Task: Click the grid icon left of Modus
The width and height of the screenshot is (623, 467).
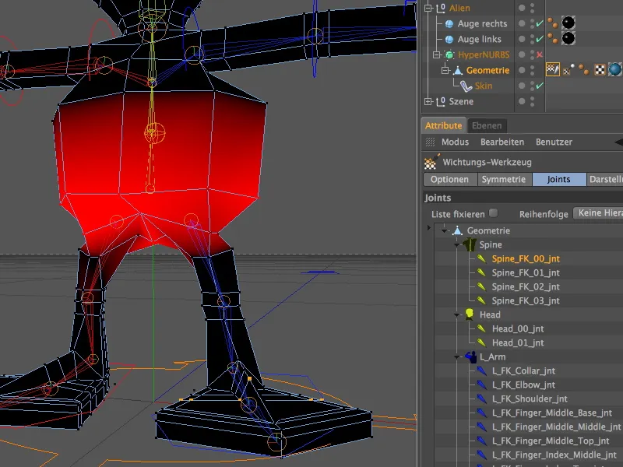Action: 430,142
